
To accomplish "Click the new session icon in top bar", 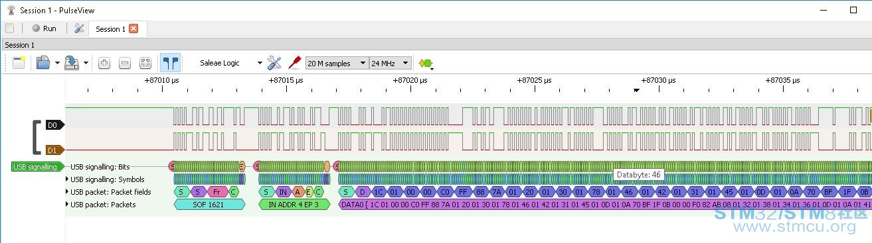I will (9, 28).
